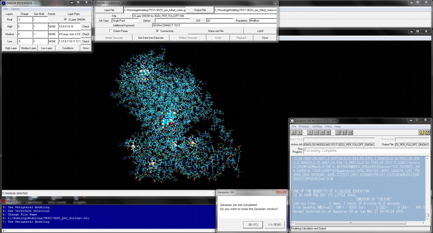The height and width of the screenshot is (233, 433).
Task: Open the Population Mulliken selector
Action: (x=263, y=20)
